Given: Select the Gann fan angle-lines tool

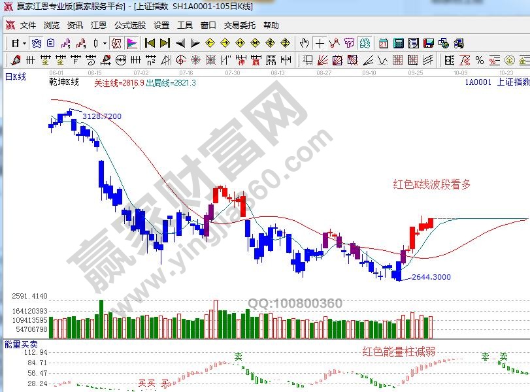Looking at the screenshot, I should click(322, 61).
